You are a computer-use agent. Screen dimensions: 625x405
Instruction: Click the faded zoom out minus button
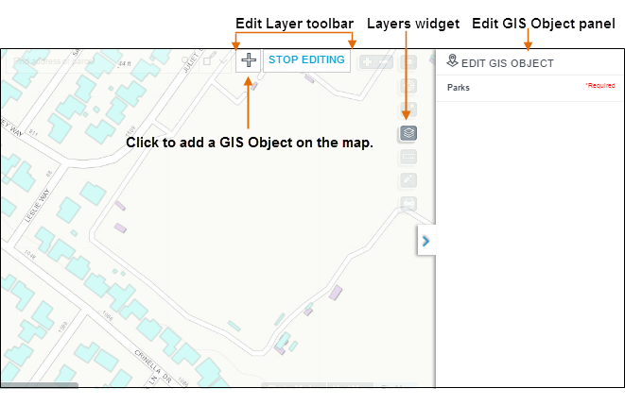(x=385, y=62)
